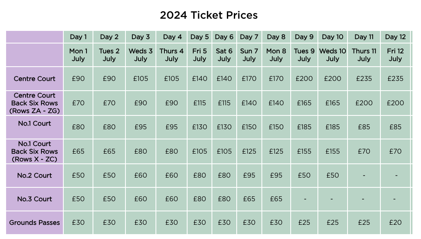Click the No.2 Court row label
421x239 pixels.
(35, 175)
